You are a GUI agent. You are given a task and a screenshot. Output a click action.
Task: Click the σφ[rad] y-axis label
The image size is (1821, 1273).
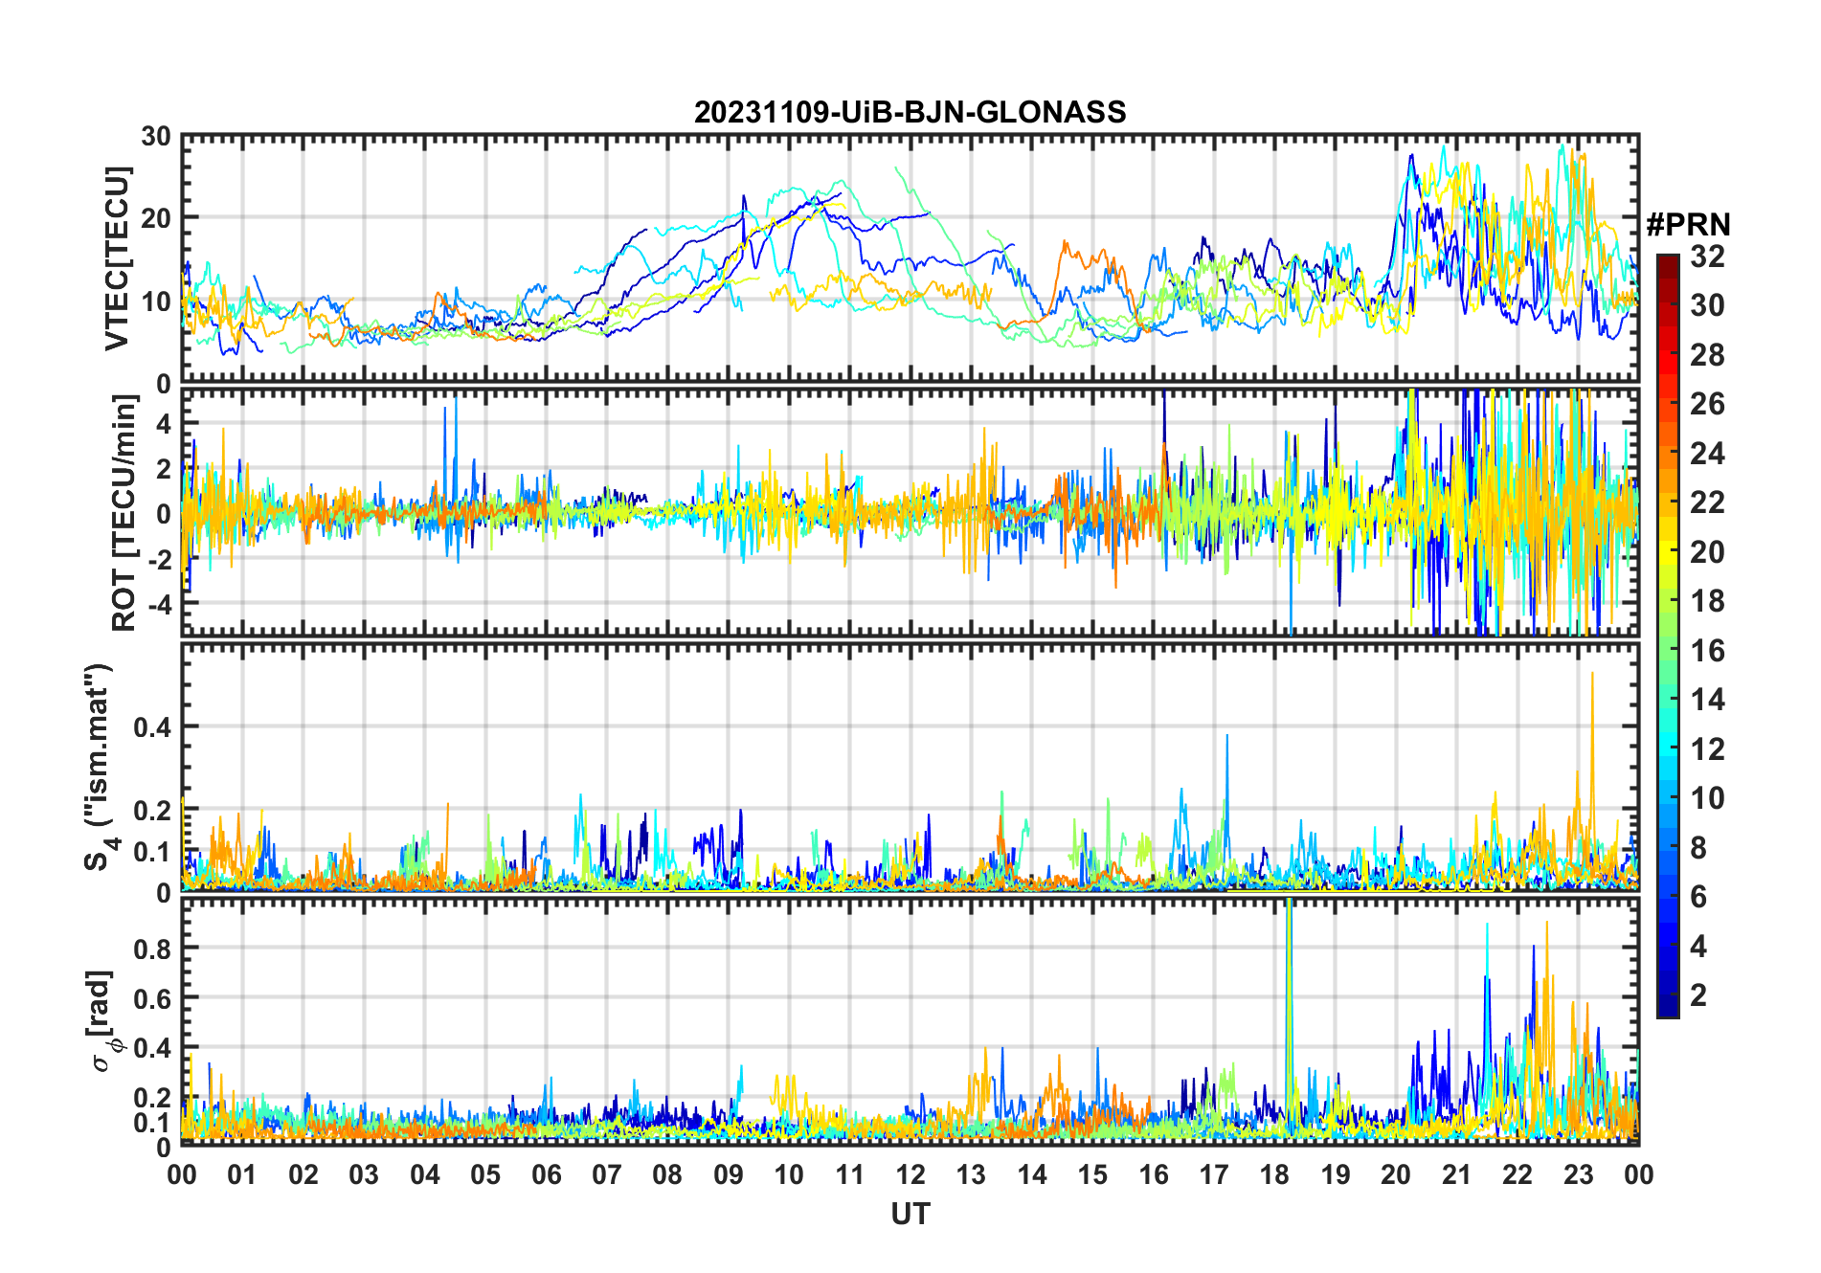pos(102,1020)
